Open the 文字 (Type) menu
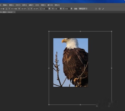The height and width of the screenshot is (111, 125). click(18, 5)
